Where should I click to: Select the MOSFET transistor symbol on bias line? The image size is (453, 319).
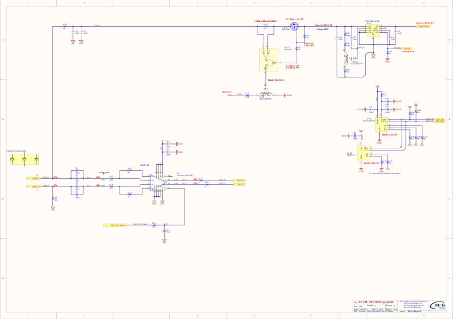tap(295, 27)
